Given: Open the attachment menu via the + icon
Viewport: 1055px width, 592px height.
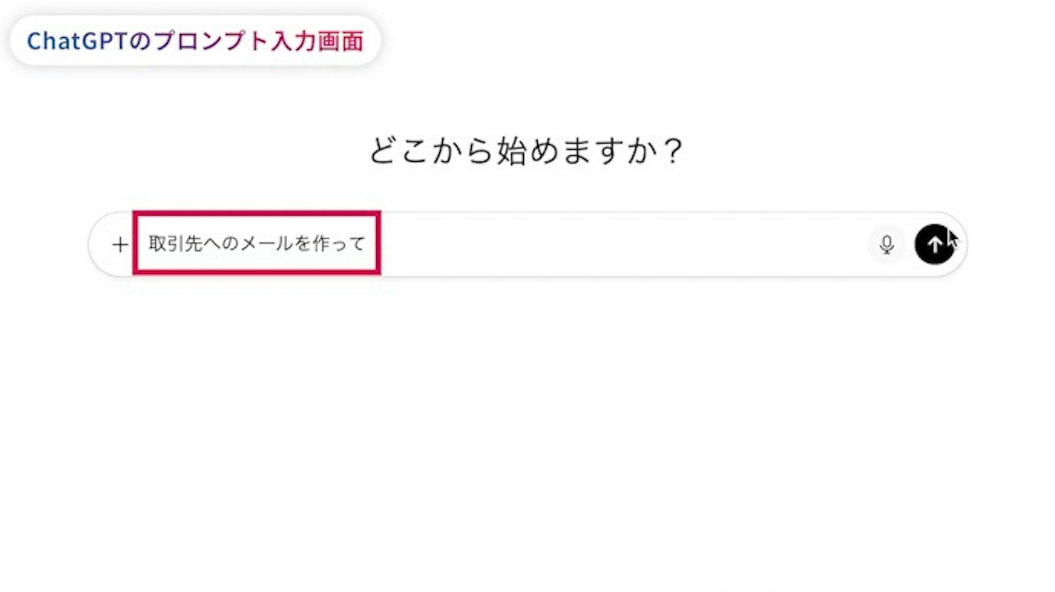Looking at the screenshot, I should pyautogui.click(x=120, y=245).
